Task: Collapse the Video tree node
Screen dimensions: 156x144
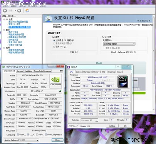Action: [4, 48]
